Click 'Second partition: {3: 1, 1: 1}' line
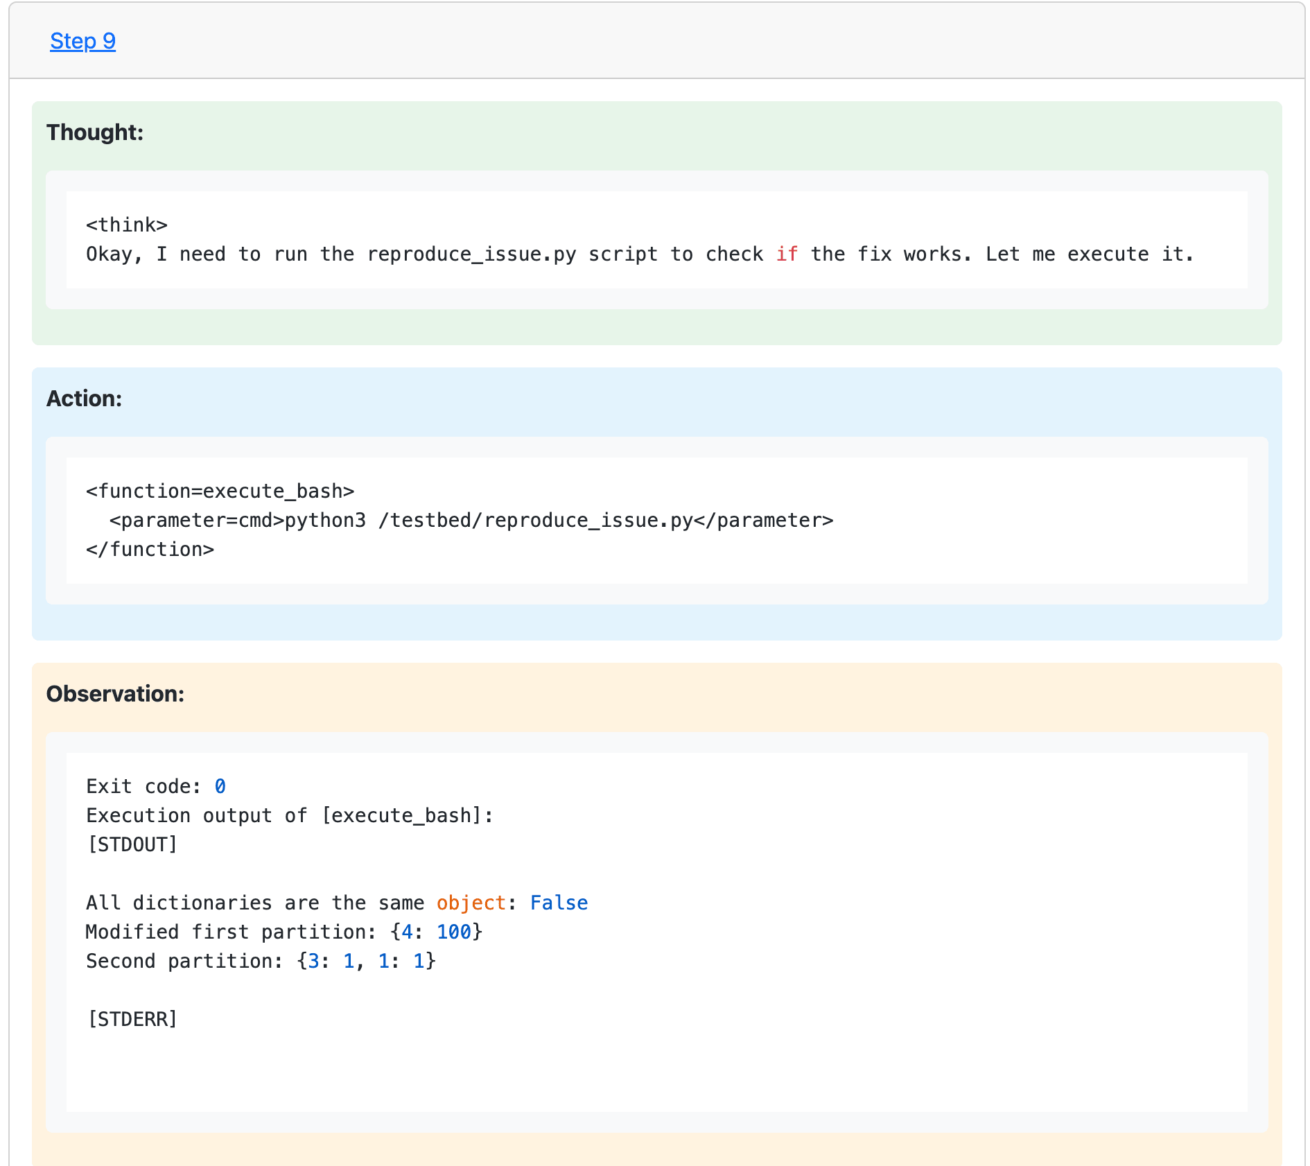Viewport: 1310px width, 1166px height. [x=261, y=961]
